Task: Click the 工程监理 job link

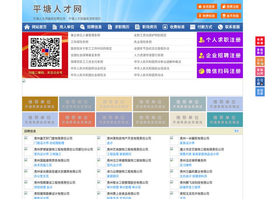Action: (113, 154)
